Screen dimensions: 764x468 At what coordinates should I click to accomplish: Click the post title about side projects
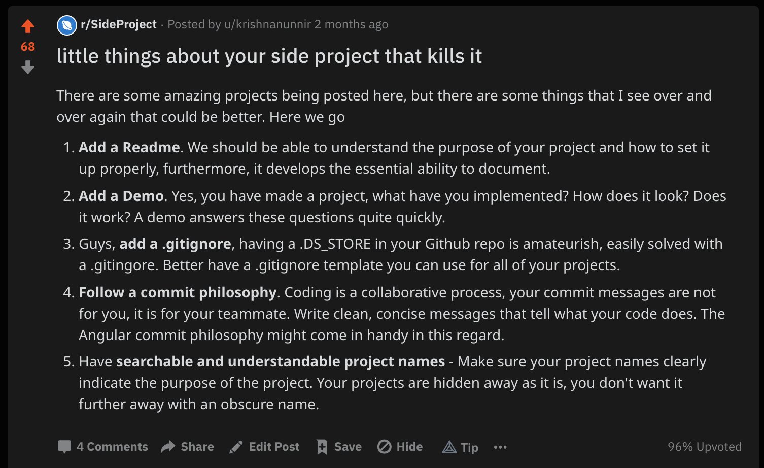click(x=269, y=56)
